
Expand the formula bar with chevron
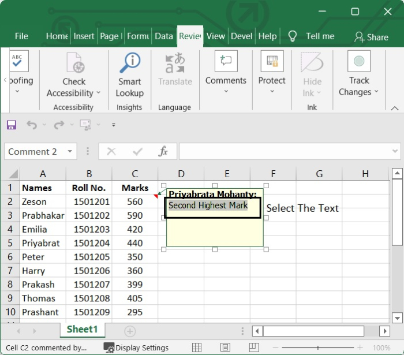(x=395, y=151)
